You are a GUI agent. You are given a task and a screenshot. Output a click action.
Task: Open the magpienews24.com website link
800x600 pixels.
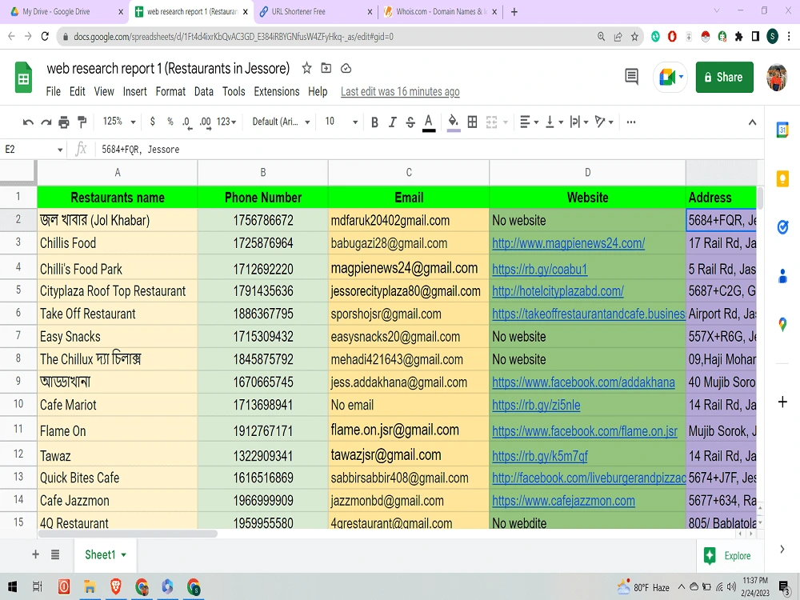tap(568, 243)
